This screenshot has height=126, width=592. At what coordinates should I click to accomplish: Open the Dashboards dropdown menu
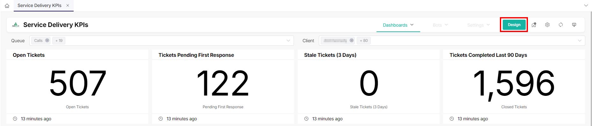[x=398, y=25]
